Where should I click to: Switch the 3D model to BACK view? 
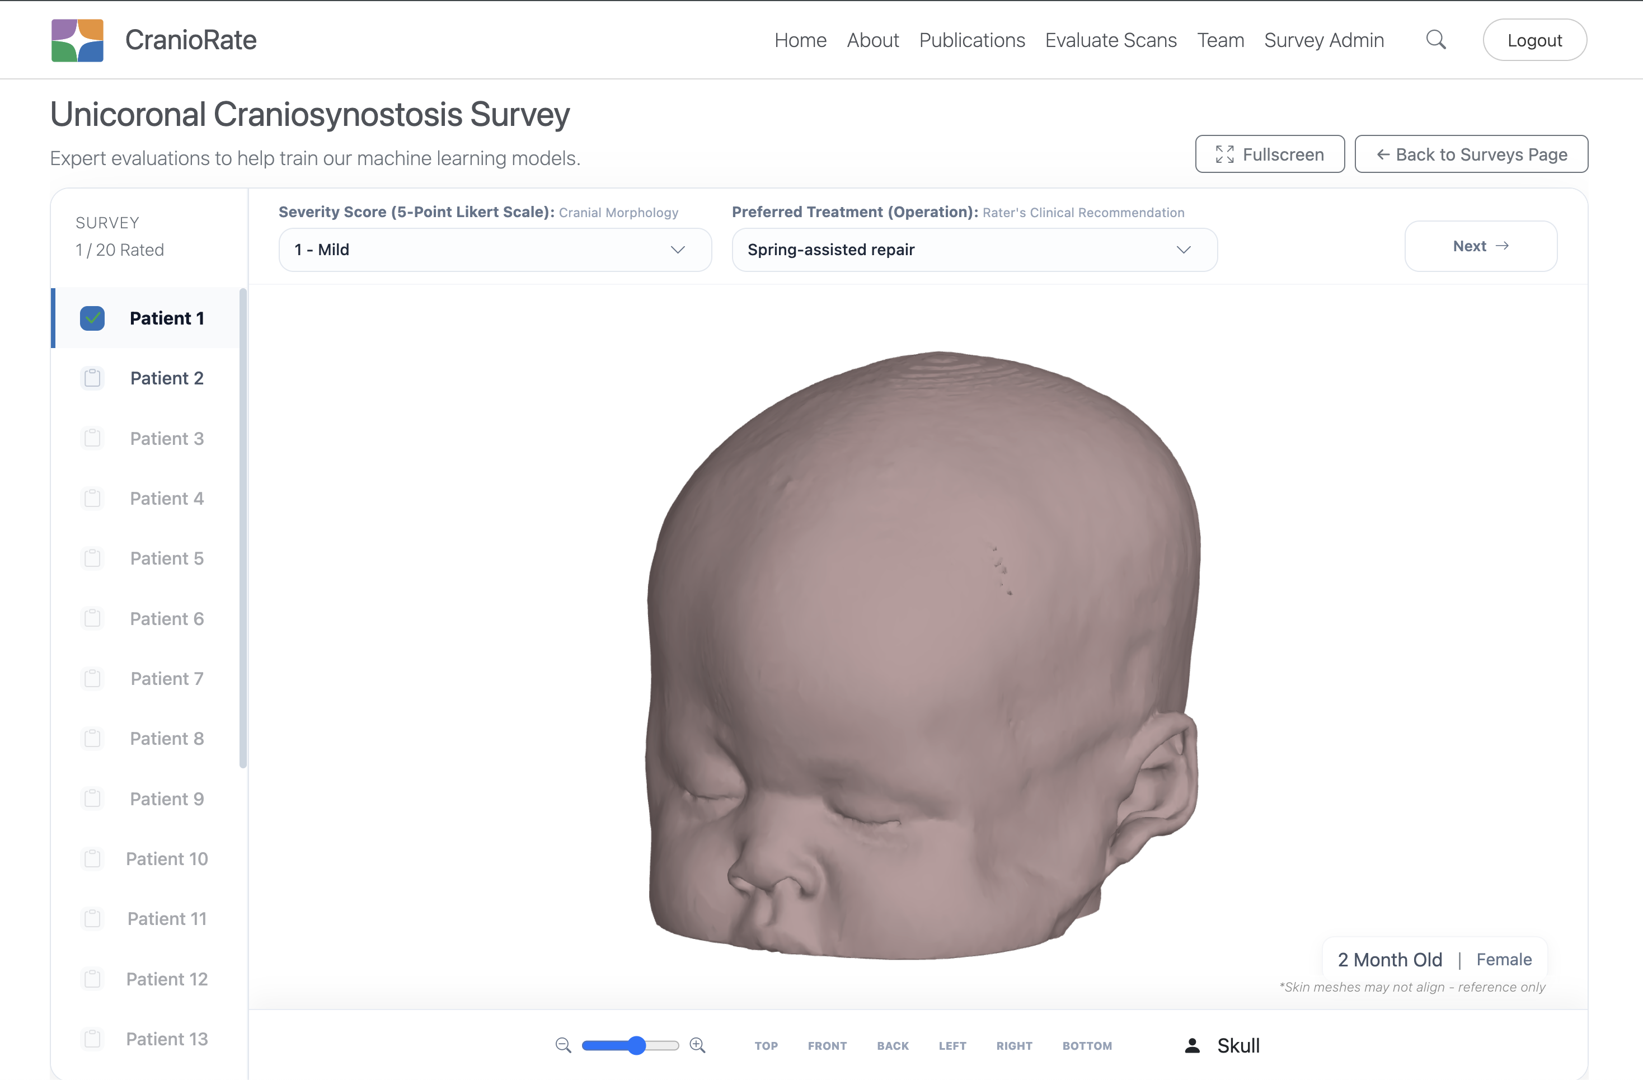click(893, 1045)
